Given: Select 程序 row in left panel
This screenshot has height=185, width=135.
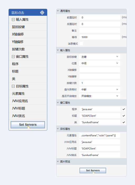Looking at the screenshot, I should coord(28,64).
